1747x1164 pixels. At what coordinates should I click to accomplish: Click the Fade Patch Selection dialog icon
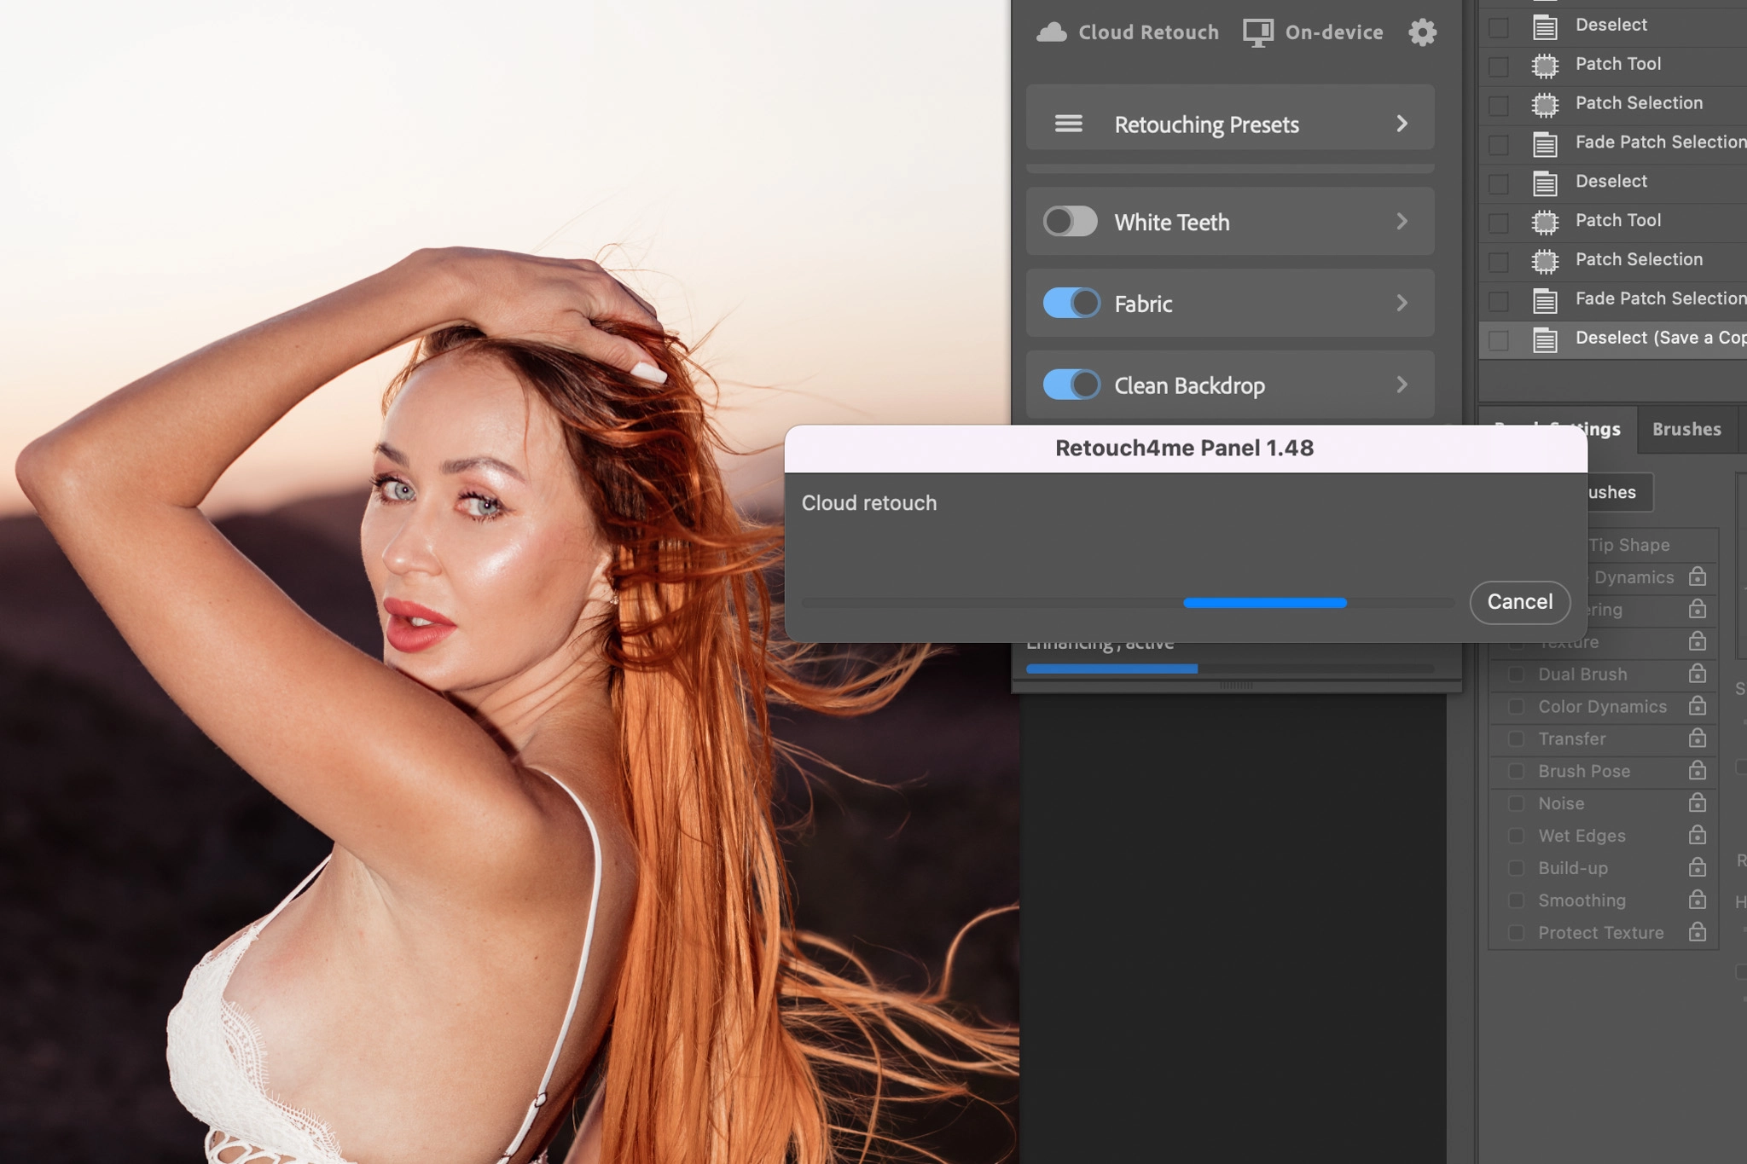pos(1545,143)
